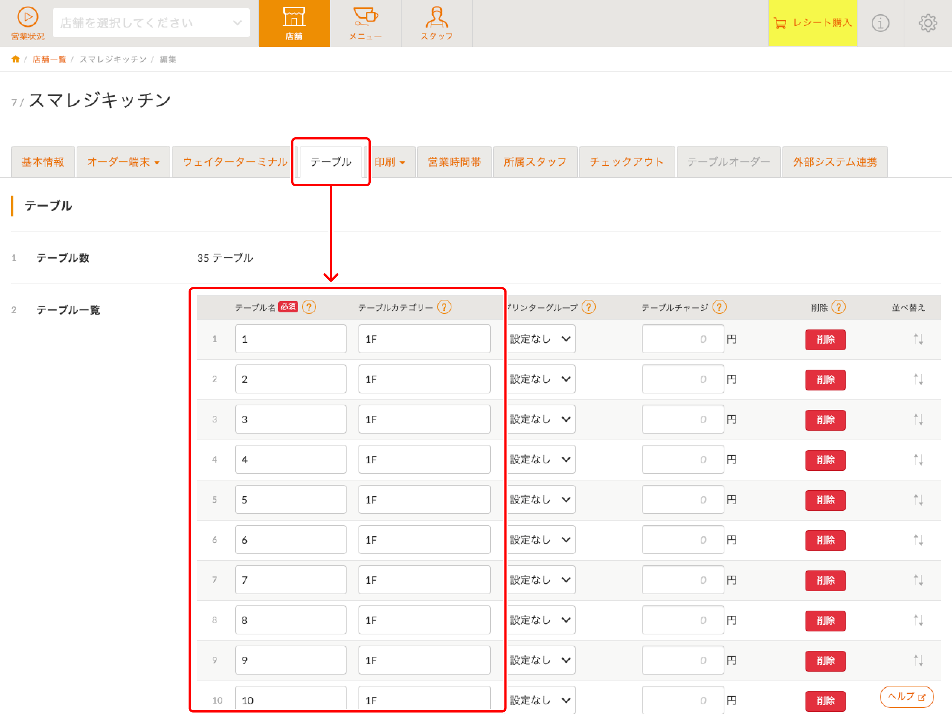Image resolution: width=952 pixels, height=714 pixels.
Task: Click the sort arrows for row 9
Action: coord(919,660)
